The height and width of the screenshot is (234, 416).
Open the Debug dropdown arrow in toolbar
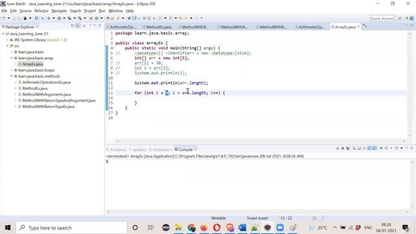point(54,18)
